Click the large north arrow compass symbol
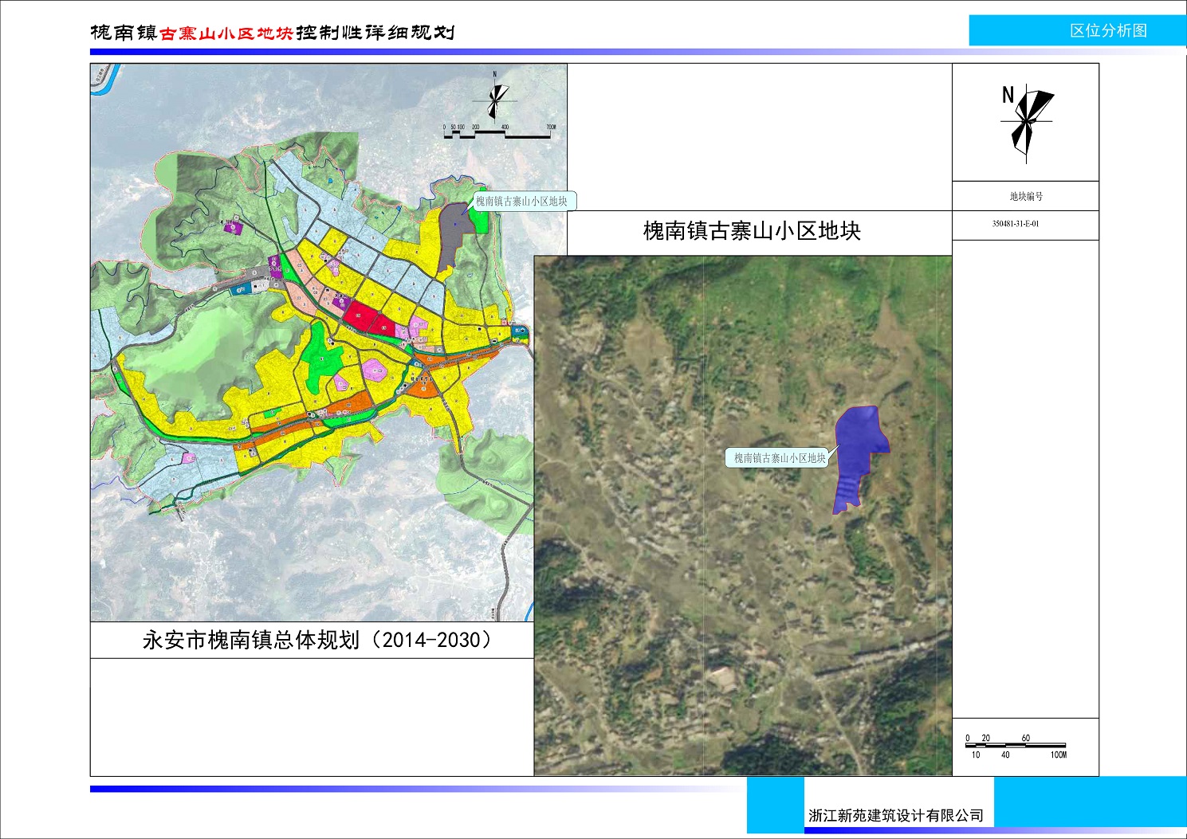1187x839 pixels. pyautogui.click(x=1026, y=122)
